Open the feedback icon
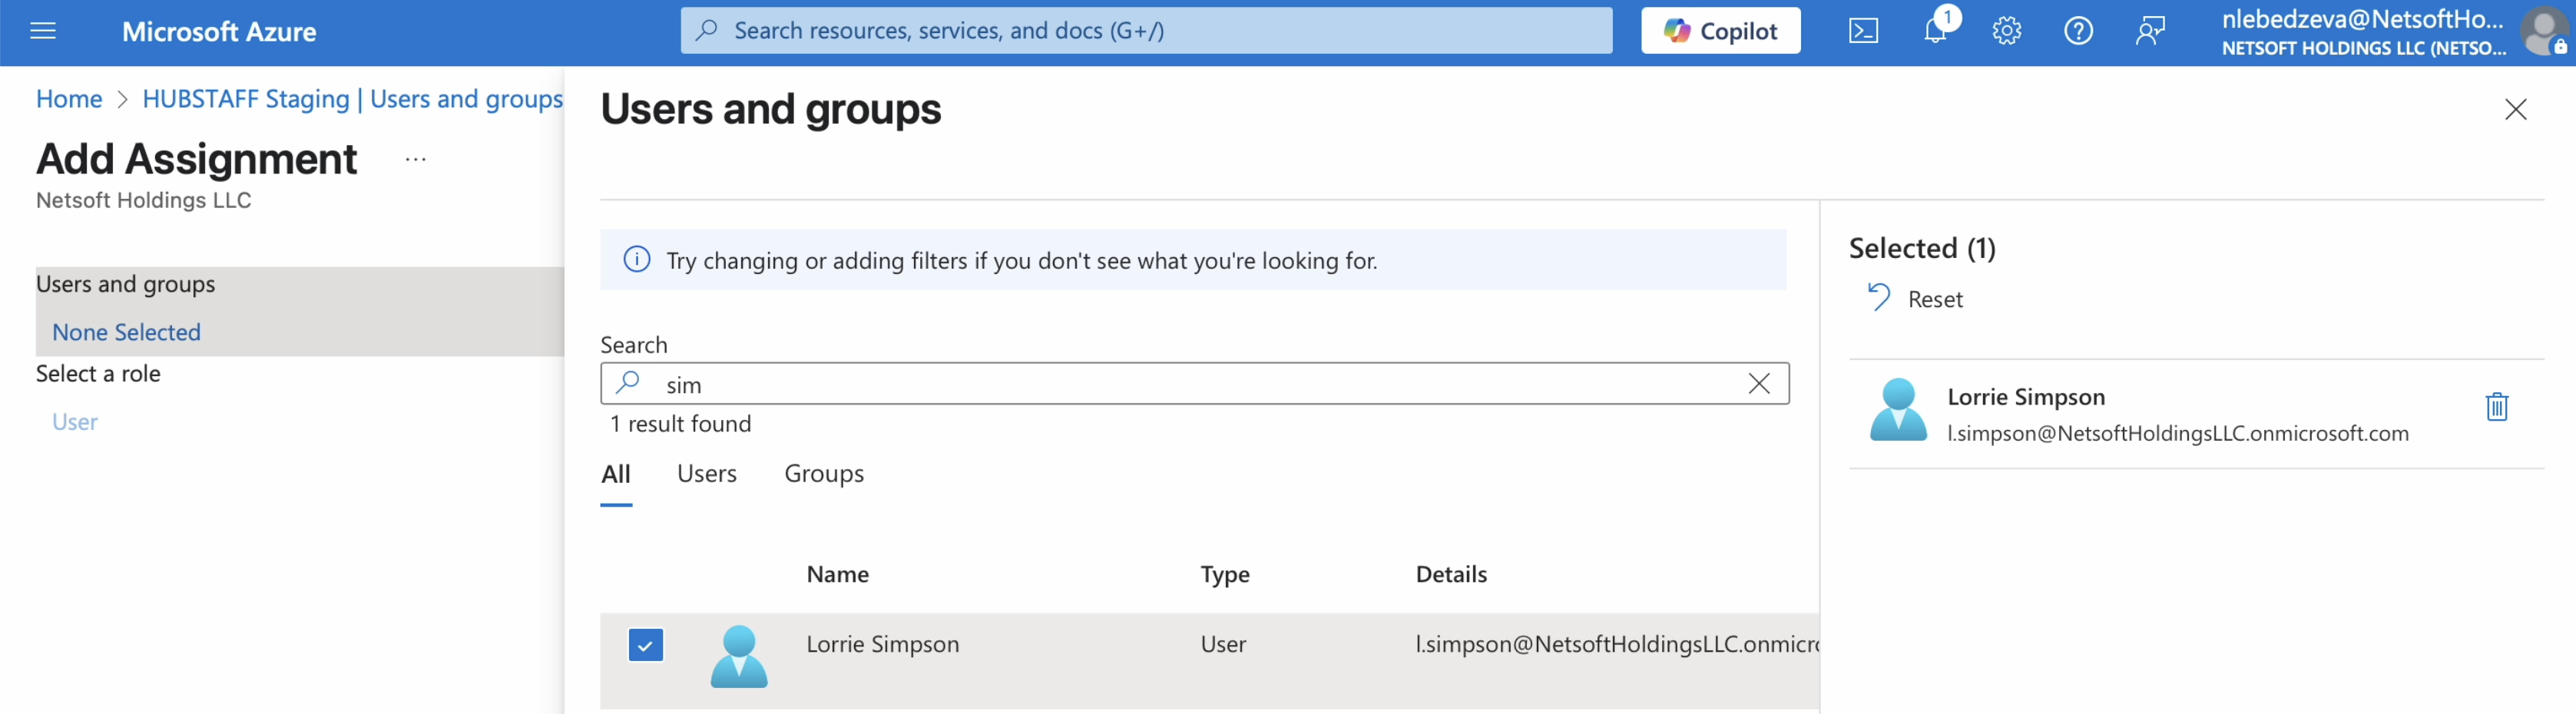Image resolution: width=2576 pixels, height=714 pixels. pyautogui.click(x=2150, y=31)
